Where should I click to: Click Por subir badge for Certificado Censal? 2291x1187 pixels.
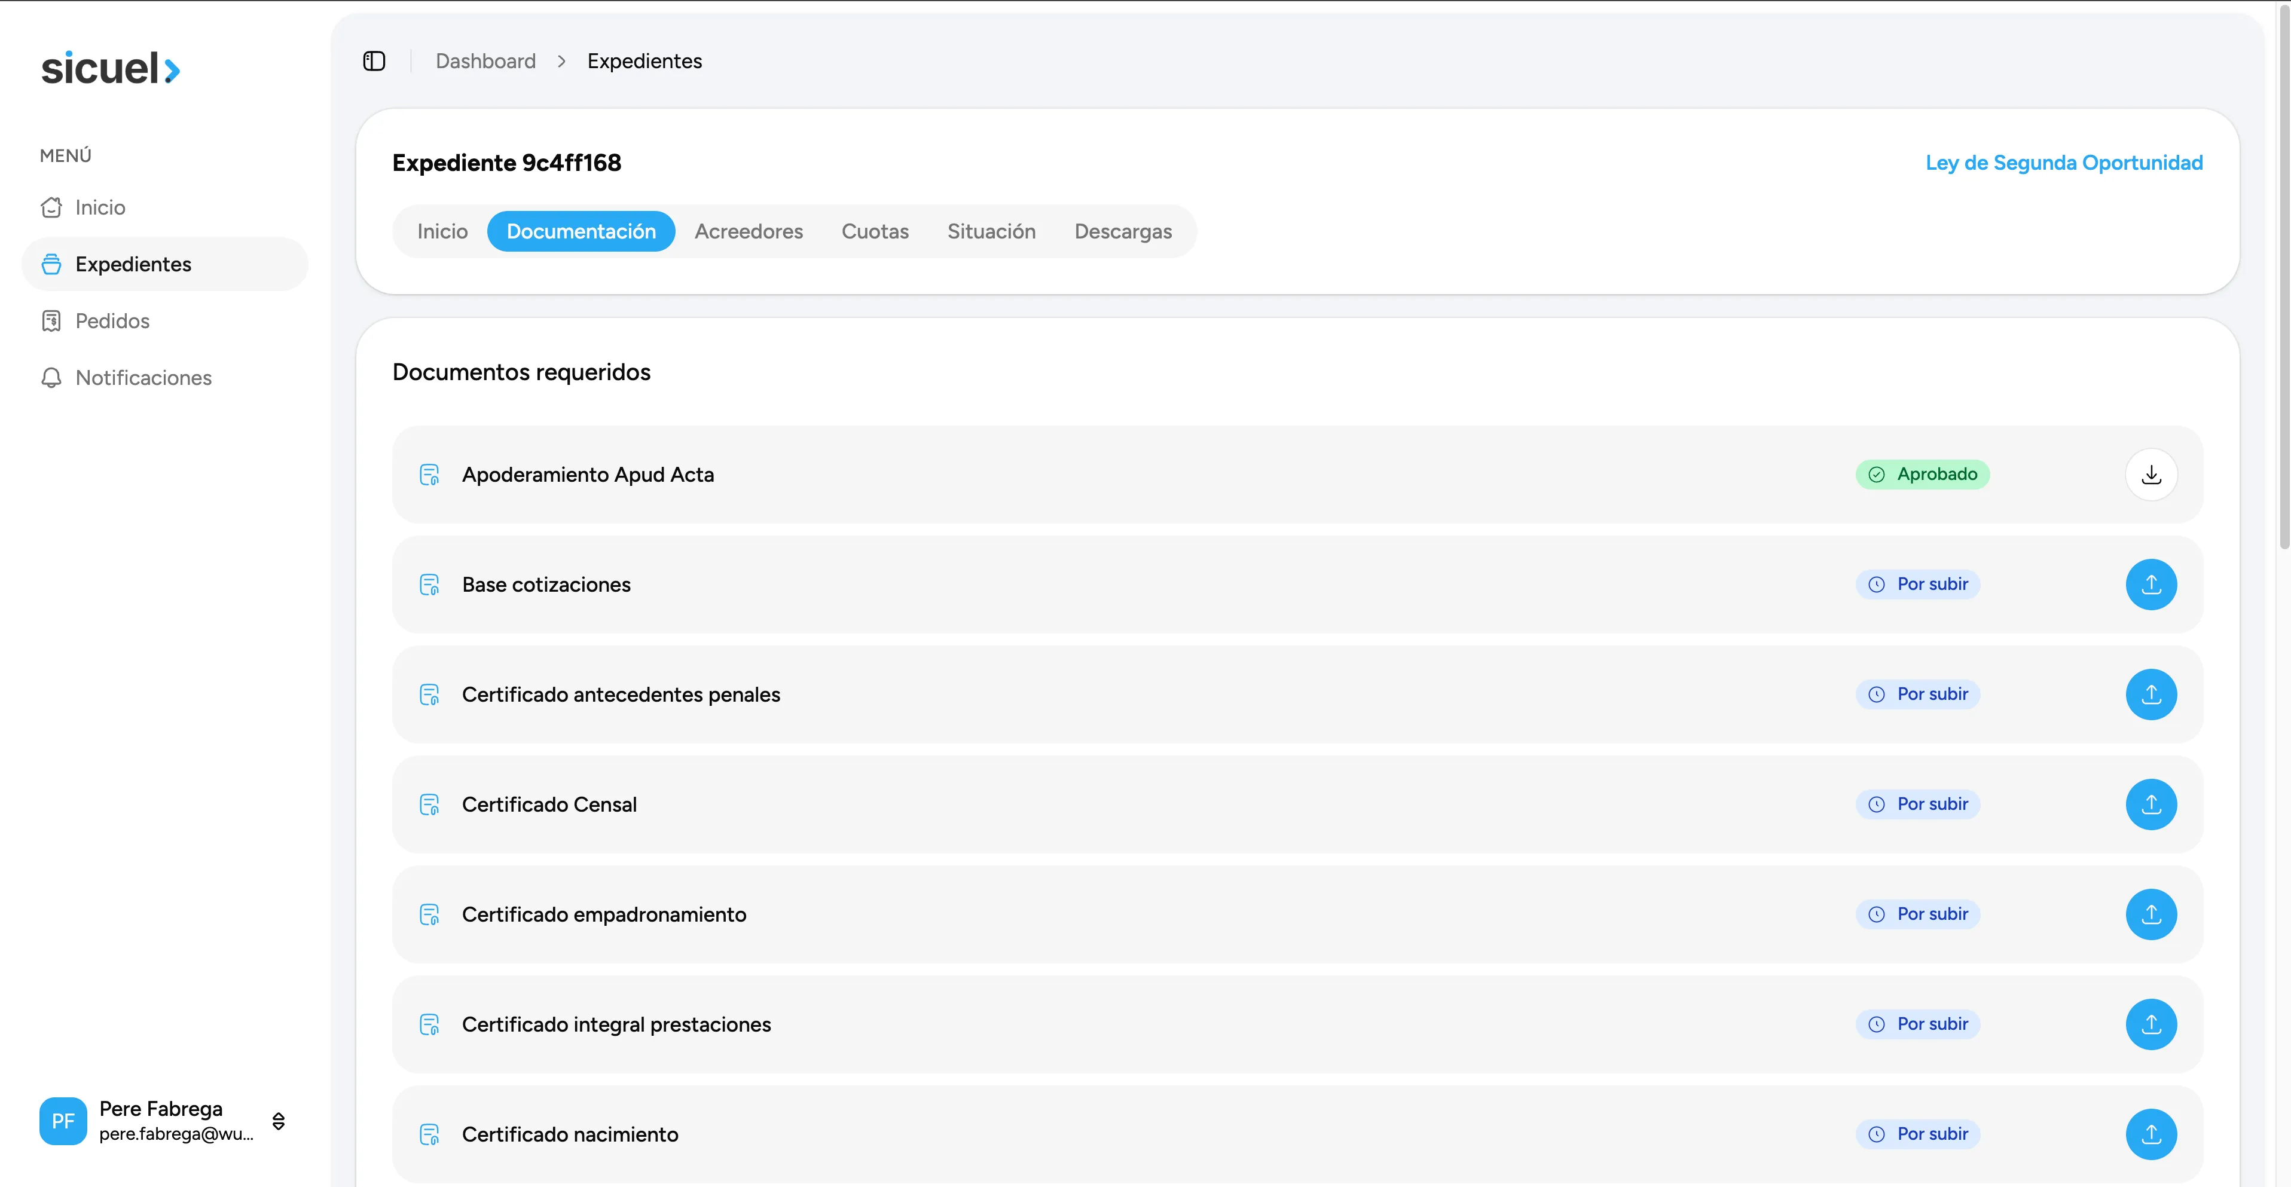coord(1917,804)
